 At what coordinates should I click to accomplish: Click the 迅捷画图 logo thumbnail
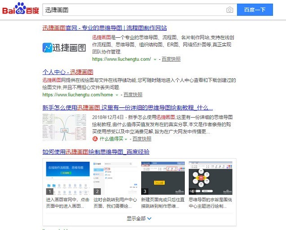[x=64, y=48]
